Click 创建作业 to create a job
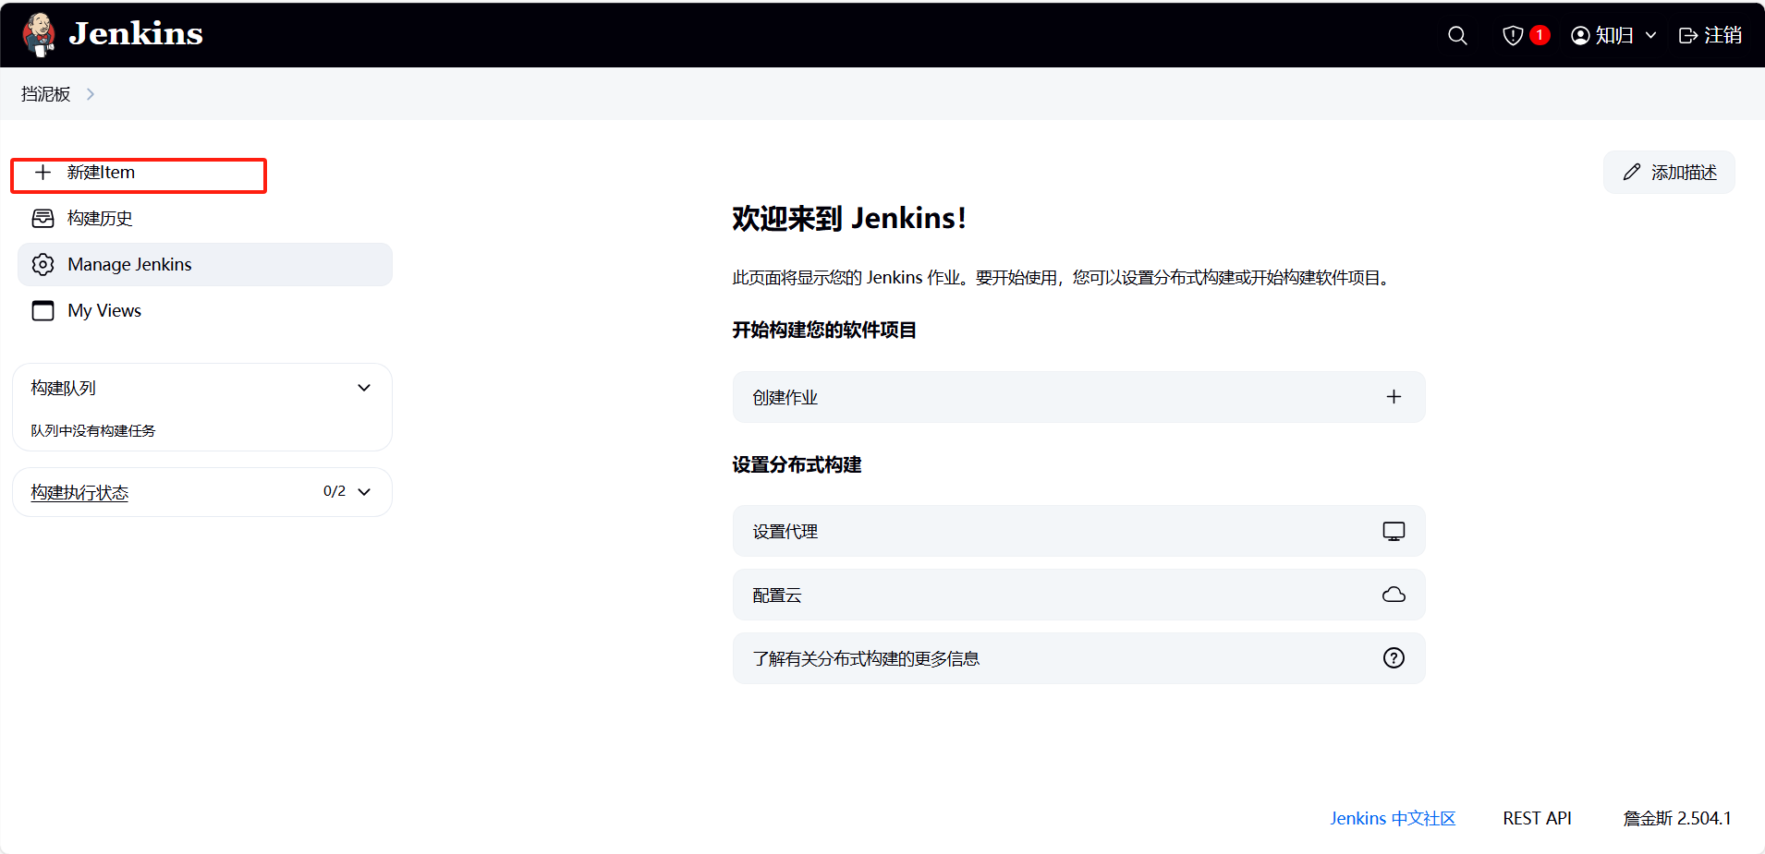Image resolution: width=1765 pixels, height=854 pixels. click(1078, 397)
